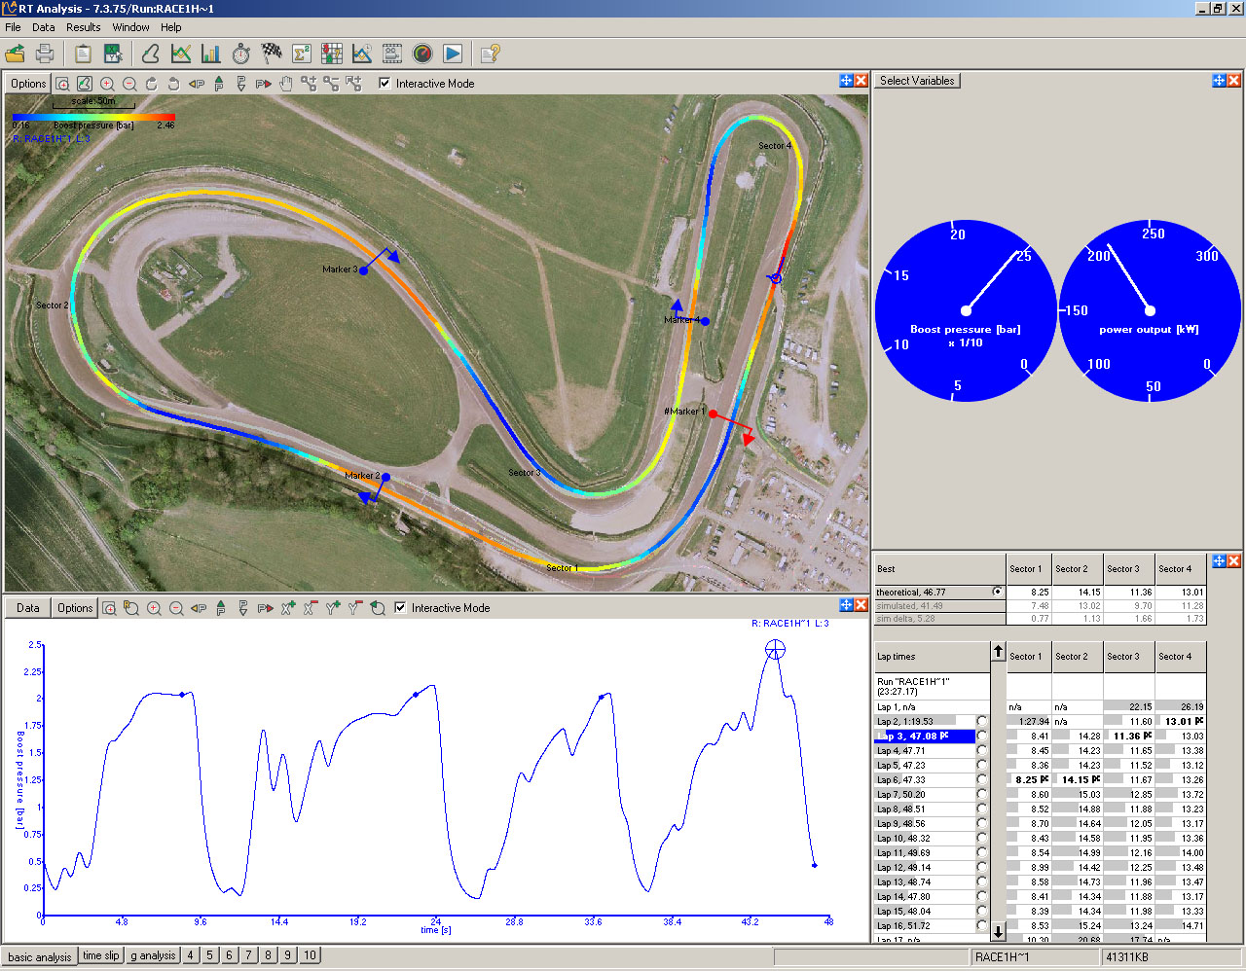Viewport: 1246px width, 971px height.
Task: Open the Results menu
Action: pos(84,27)
